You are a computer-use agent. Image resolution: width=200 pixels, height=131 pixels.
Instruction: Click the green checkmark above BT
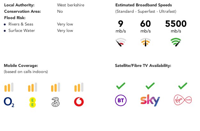121,86
